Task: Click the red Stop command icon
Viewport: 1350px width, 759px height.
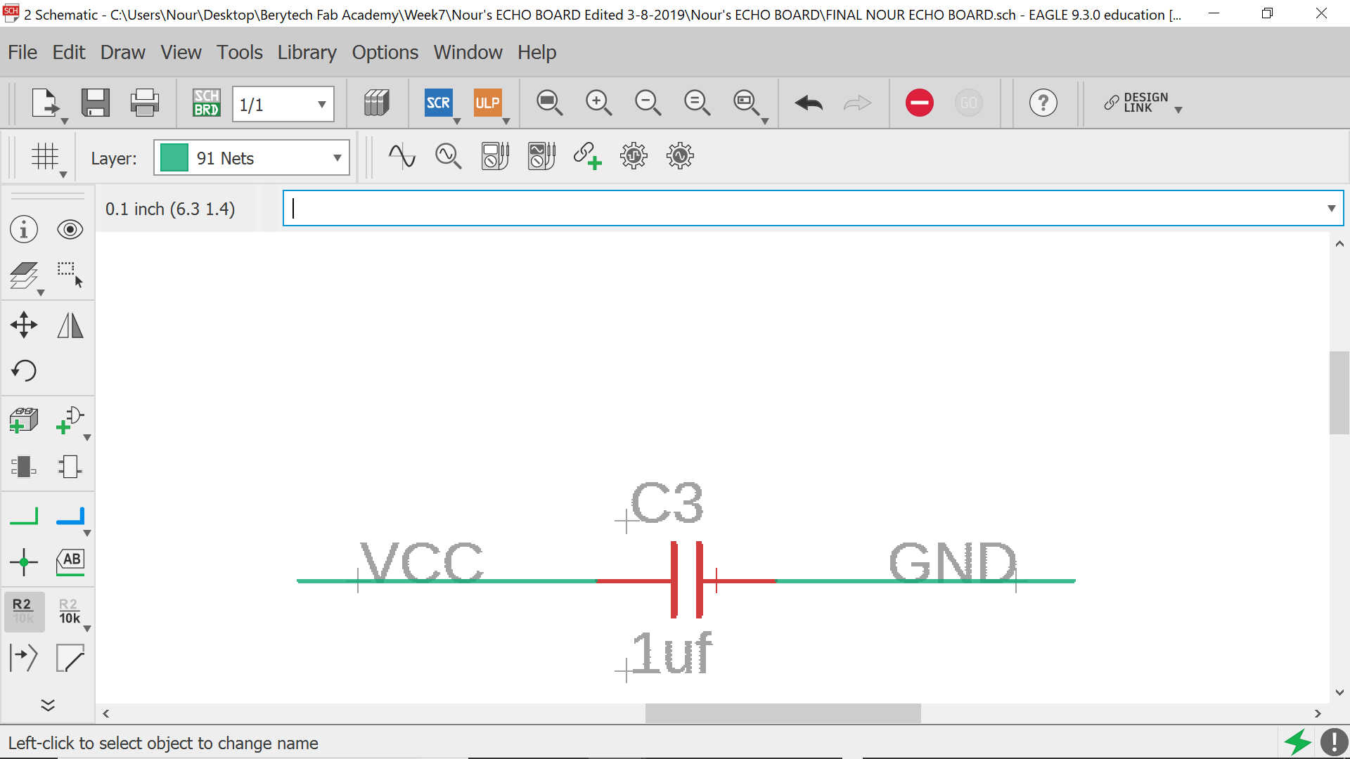Action: 919,103
